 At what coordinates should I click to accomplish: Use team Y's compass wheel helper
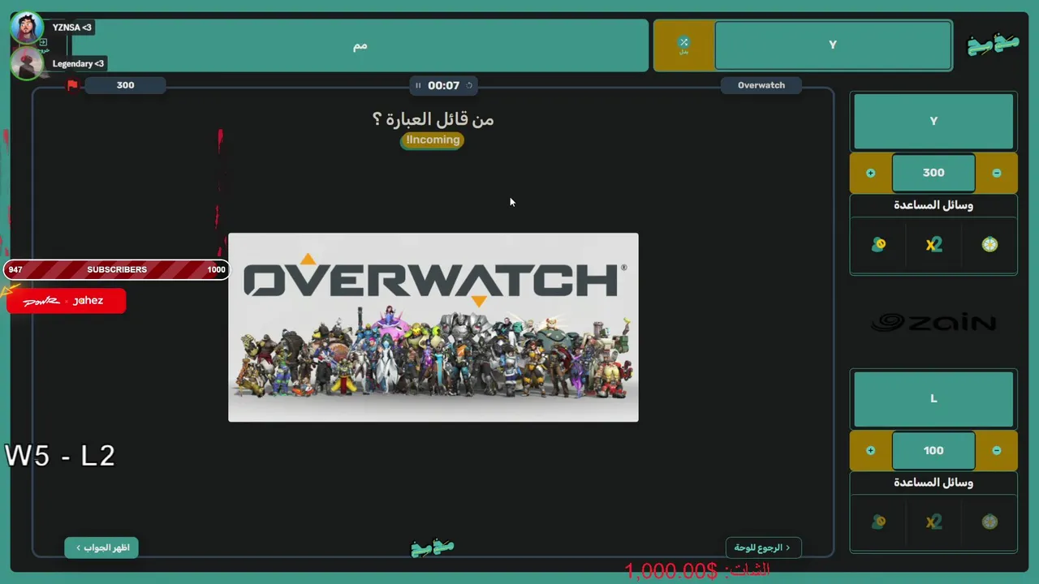[x=989, y=244]
